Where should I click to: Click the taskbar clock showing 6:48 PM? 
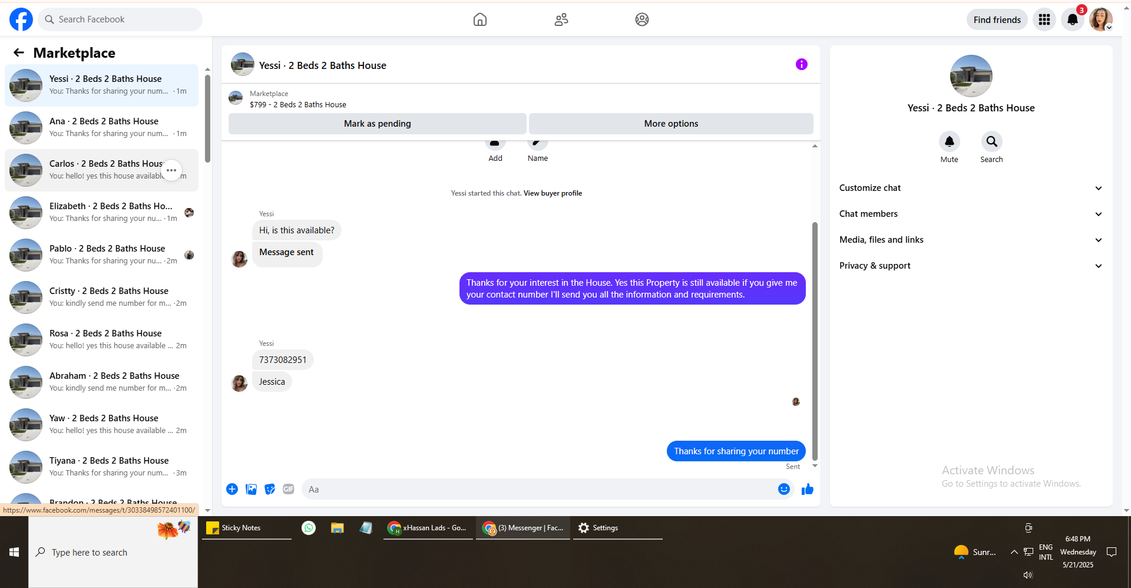1078,552
